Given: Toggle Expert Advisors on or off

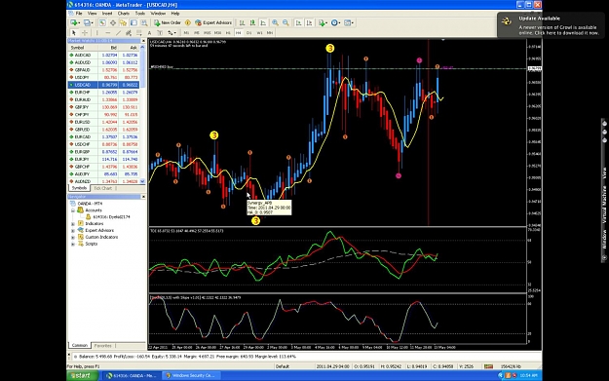Looking at the screenshot, I should (x=213, y=23).
